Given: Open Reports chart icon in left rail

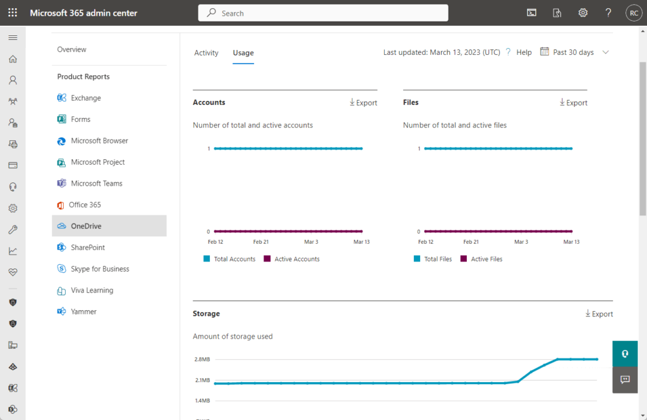Looking at the screenshot, I should tap(13, 251).
